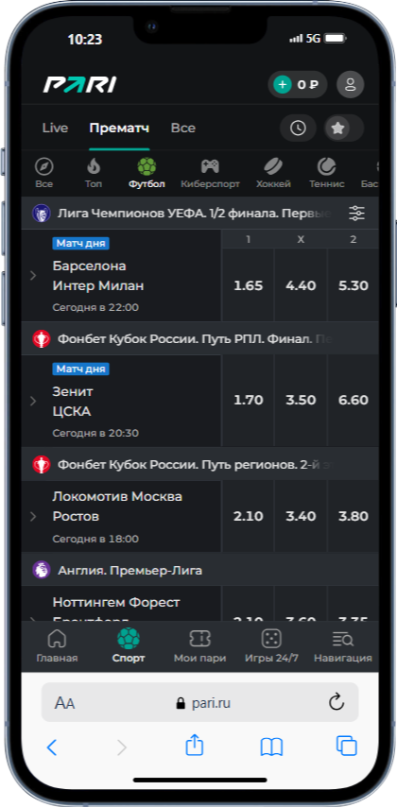Open the Топ flame category
Image resolution: width=397 pixels, height=807 pixels.
click(x=94, y=173)
